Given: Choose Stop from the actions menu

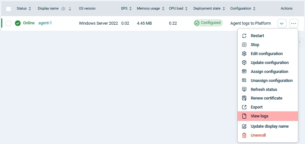Looking at the screenshot, I should (x=268, y=44).
